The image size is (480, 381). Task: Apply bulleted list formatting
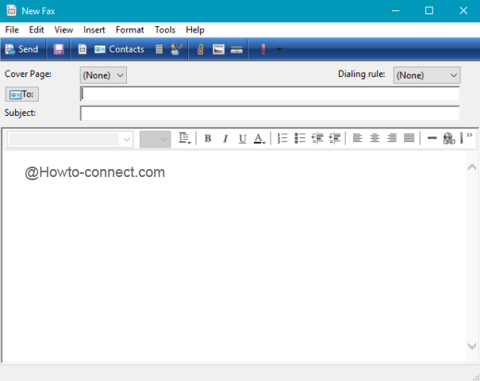pyautogui.click(x=300, y=138)
